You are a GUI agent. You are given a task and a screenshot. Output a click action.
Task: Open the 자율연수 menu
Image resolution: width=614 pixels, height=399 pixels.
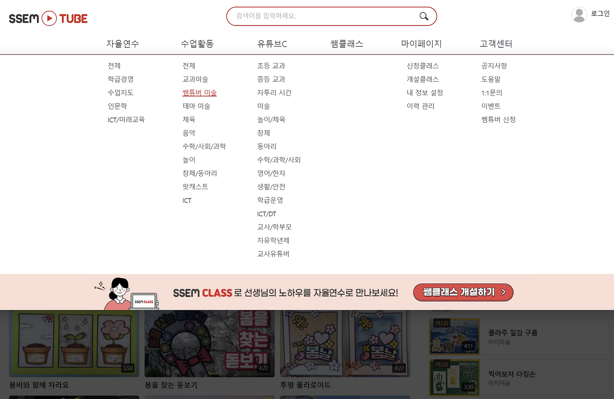(x=122, y=43)
